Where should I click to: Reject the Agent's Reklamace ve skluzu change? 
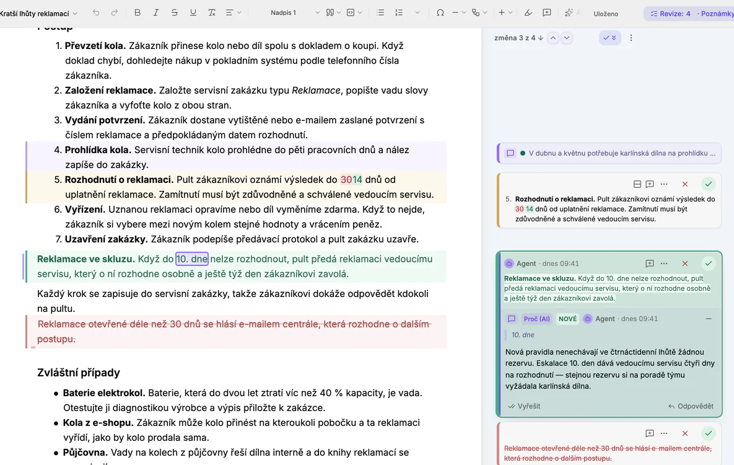click(685, 263)
